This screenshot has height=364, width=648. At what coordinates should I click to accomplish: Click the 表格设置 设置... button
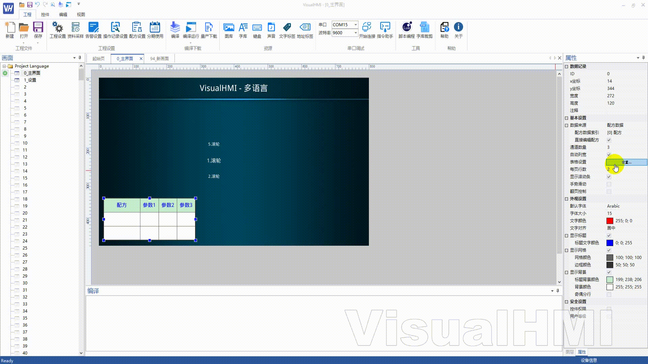(627, 162)
